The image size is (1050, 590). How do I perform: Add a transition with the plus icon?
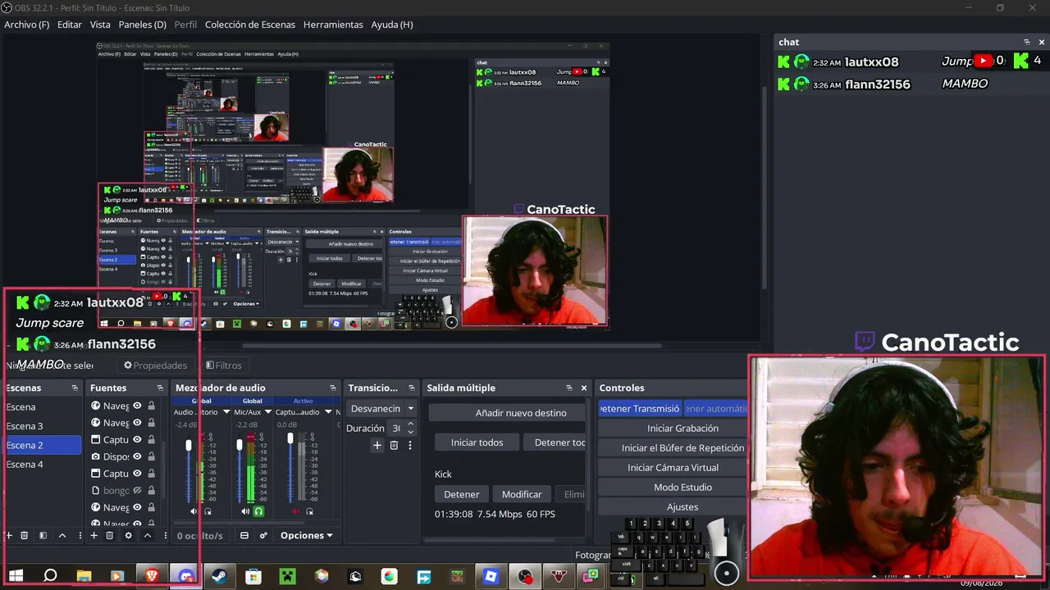coord(377,445)
